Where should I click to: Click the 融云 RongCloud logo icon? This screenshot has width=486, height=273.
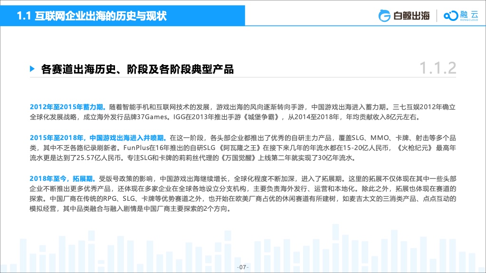[x=451, y=16]
